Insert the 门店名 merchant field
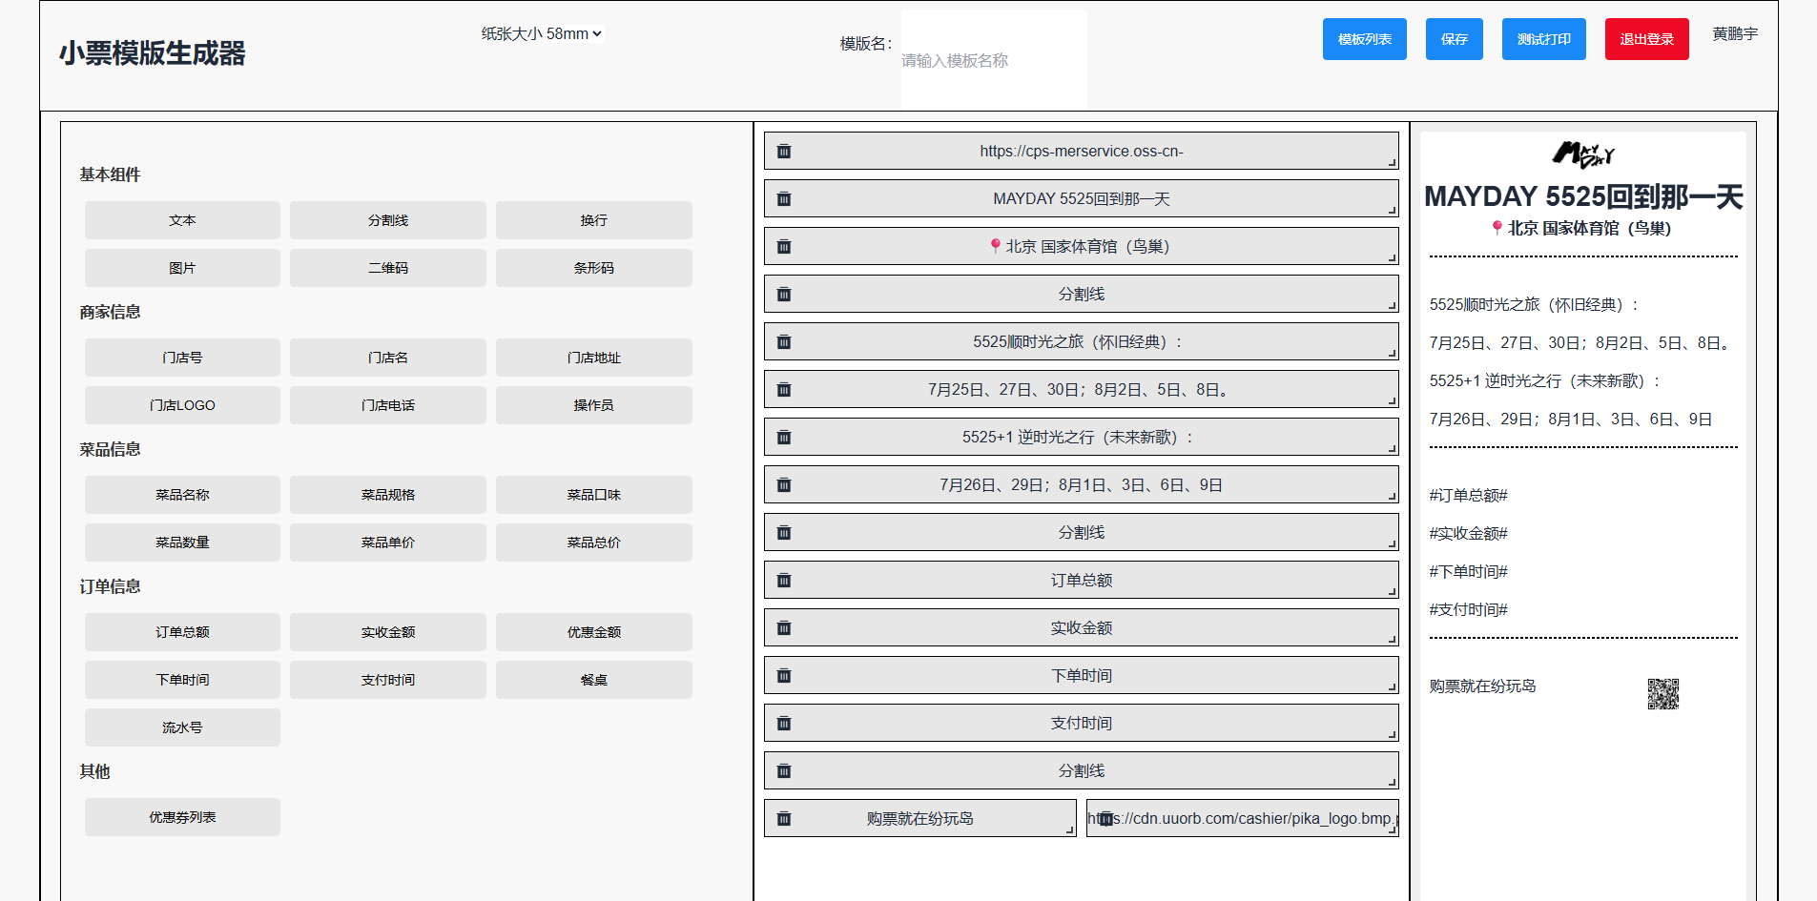This screenshot has height=901, width=1817. (388, 358)
